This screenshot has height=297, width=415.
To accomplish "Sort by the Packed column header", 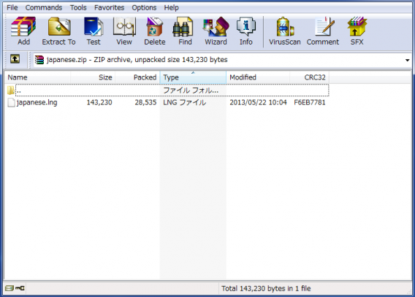I will (x=137, y=77).
